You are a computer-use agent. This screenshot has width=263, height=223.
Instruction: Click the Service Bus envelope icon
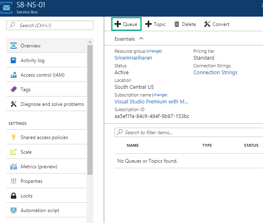tap(7, 8)
